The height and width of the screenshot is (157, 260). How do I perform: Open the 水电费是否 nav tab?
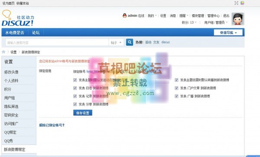15,32
